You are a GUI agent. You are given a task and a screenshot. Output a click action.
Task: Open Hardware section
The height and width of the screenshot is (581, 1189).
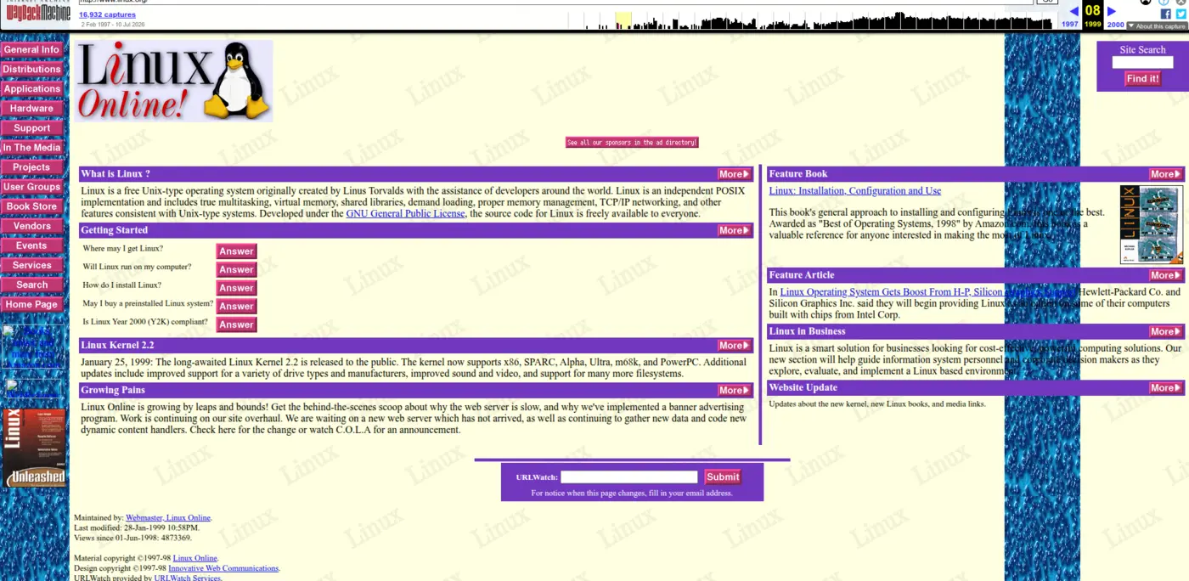(31, 108)
